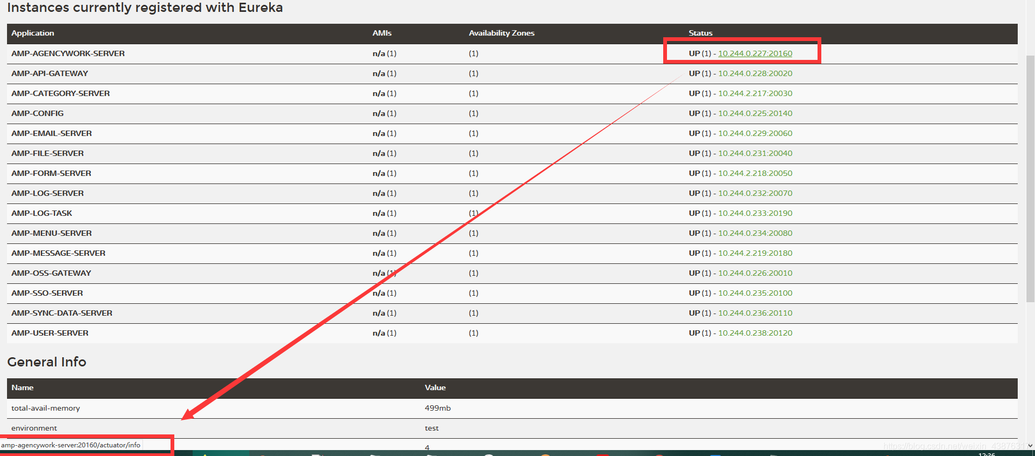
Task: Click the scrollbar down arrow
Action: point(1030,446)
